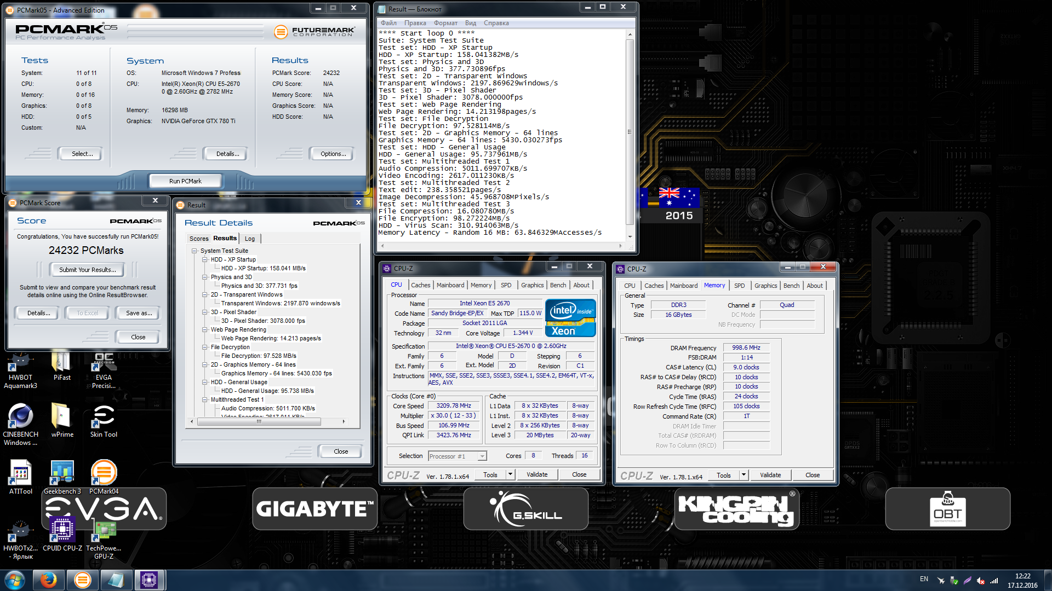Switch to Firefox in the taskbar

[x=48, y=580]
